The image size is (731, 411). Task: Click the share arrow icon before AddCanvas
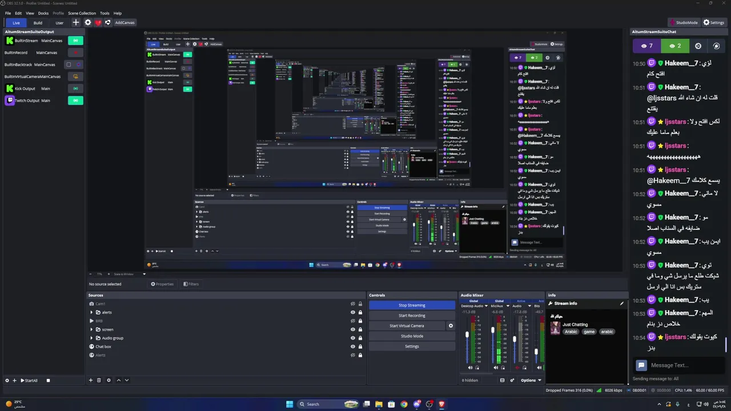tap(107, 22)
